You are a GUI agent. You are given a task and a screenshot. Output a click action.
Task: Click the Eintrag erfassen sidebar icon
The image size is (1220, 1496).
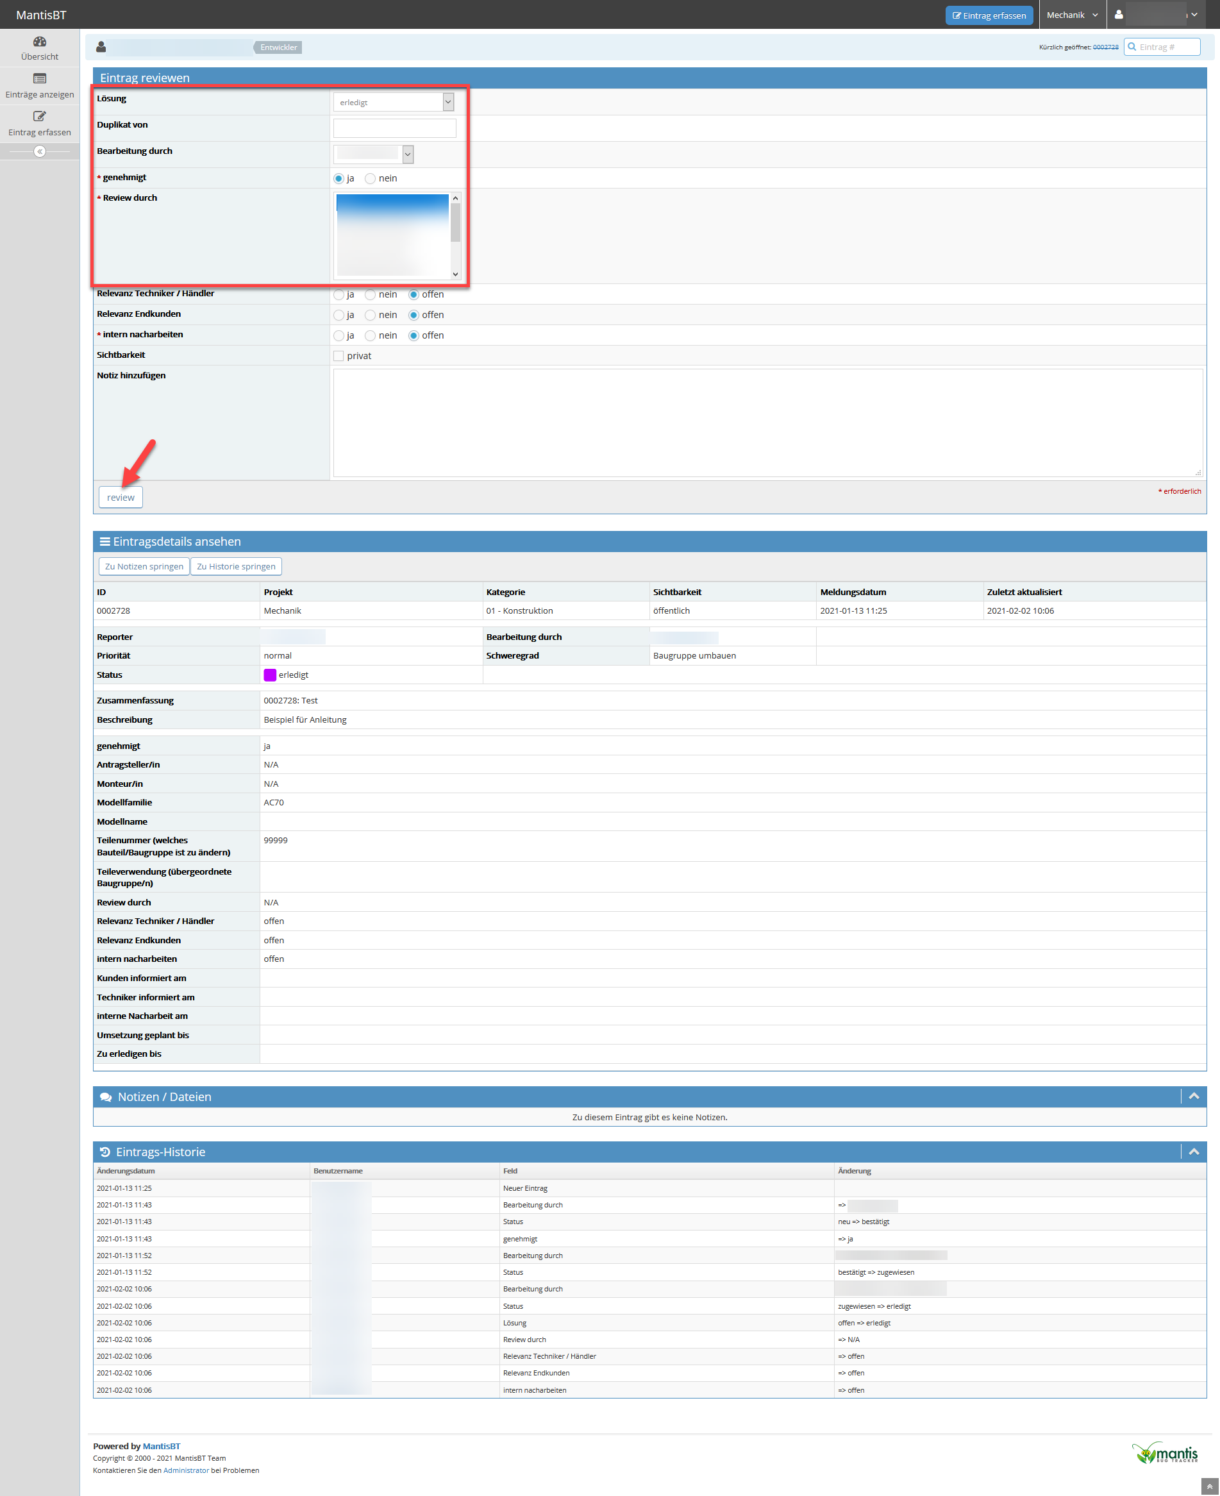[x=39, y=116]
